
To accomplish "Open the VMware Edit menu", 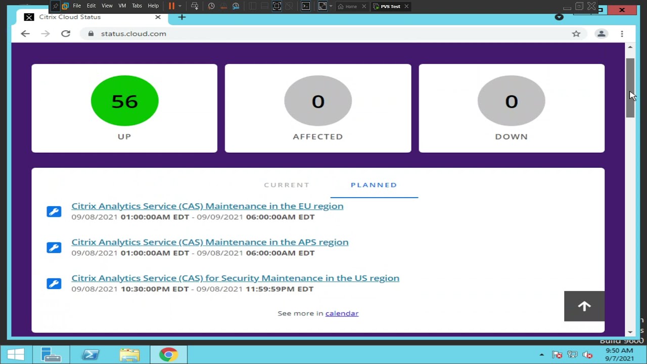I will coord(91,6).
